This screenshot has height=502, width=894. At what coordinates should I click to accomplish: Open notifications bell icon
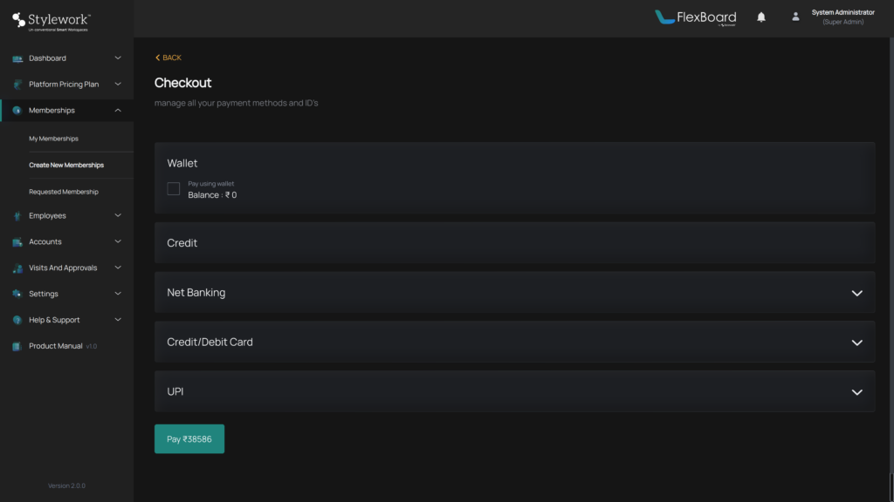(761, 17)
